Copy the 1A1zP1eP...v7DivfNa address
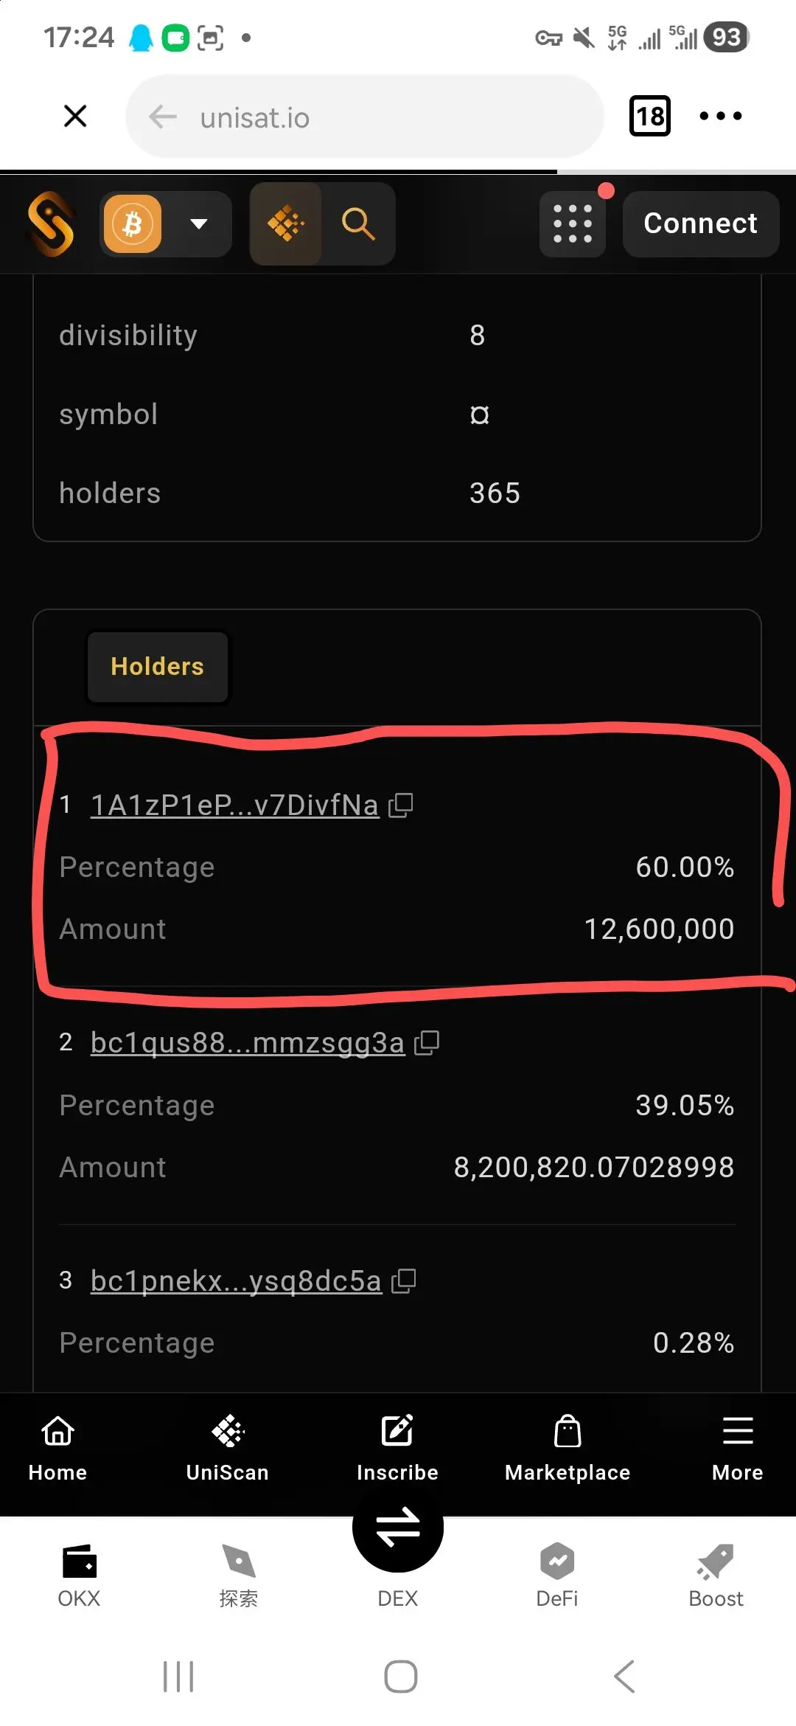The image size is (796, 1726). click(x=401, y=805)
